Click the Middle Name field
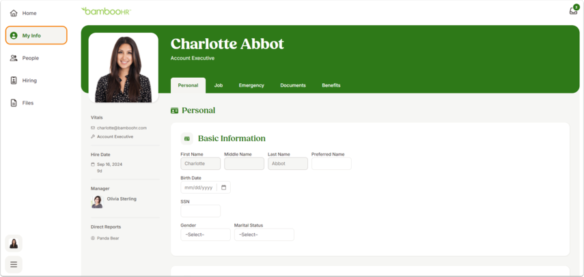584x277 pixels. pyautogui.click(x=244, y=164)
